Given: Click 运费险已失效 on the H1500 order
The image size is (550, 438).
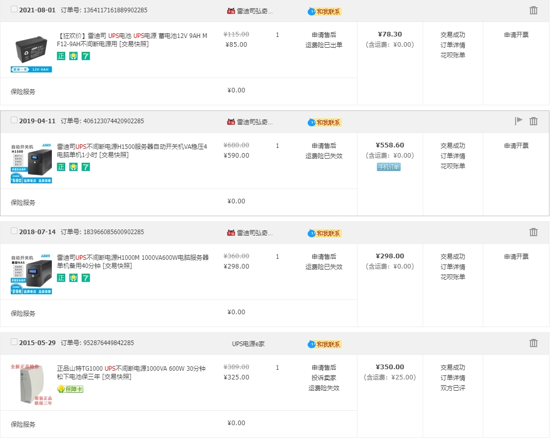Looking at the screenshot, I should click(x=324, y=156).
